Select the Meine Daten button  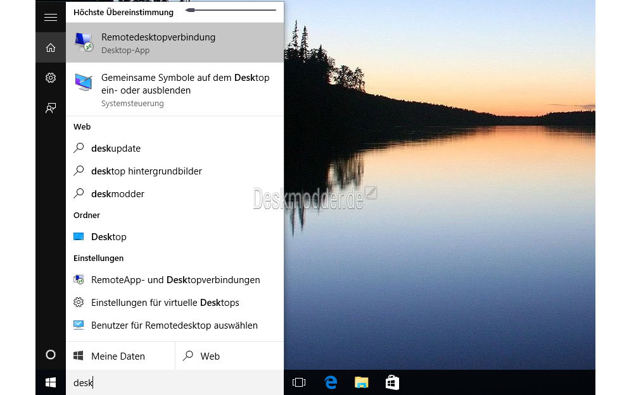point(120,356)
